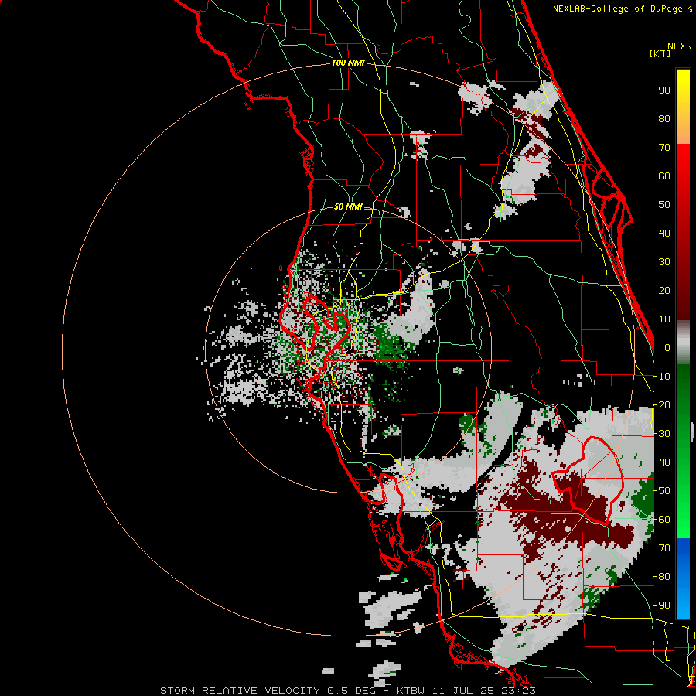Click the 90 value on the velocity scale

pos(664,90)
